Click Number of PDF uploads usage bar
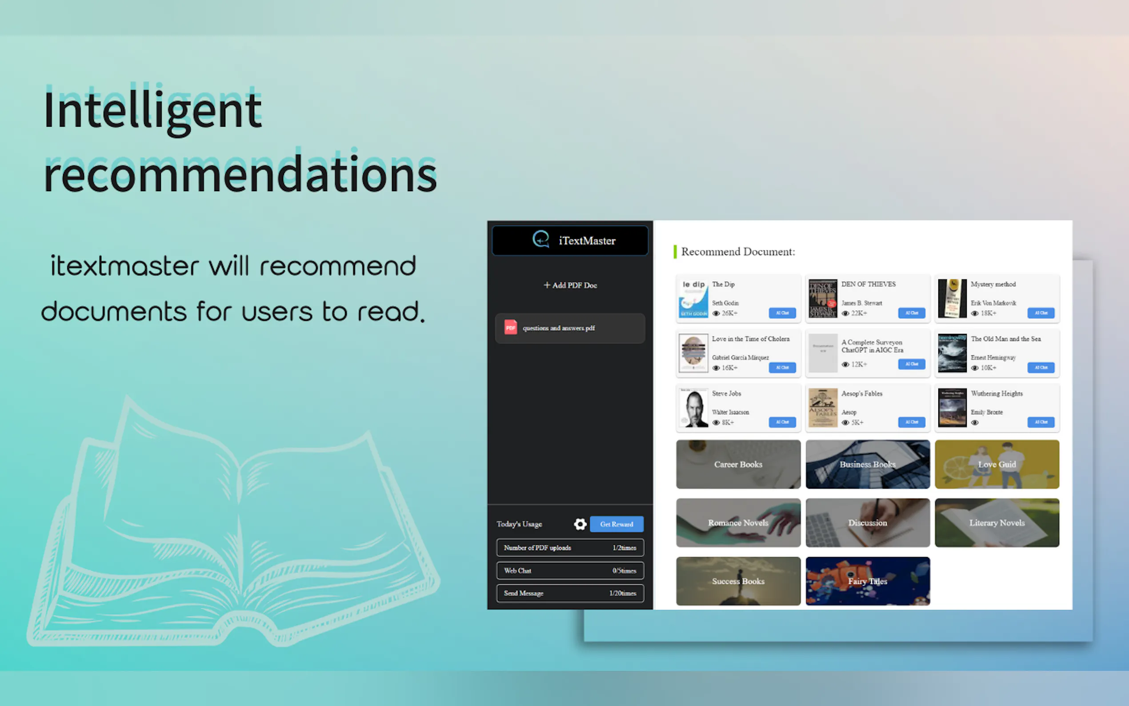 (x=570, y=548)
